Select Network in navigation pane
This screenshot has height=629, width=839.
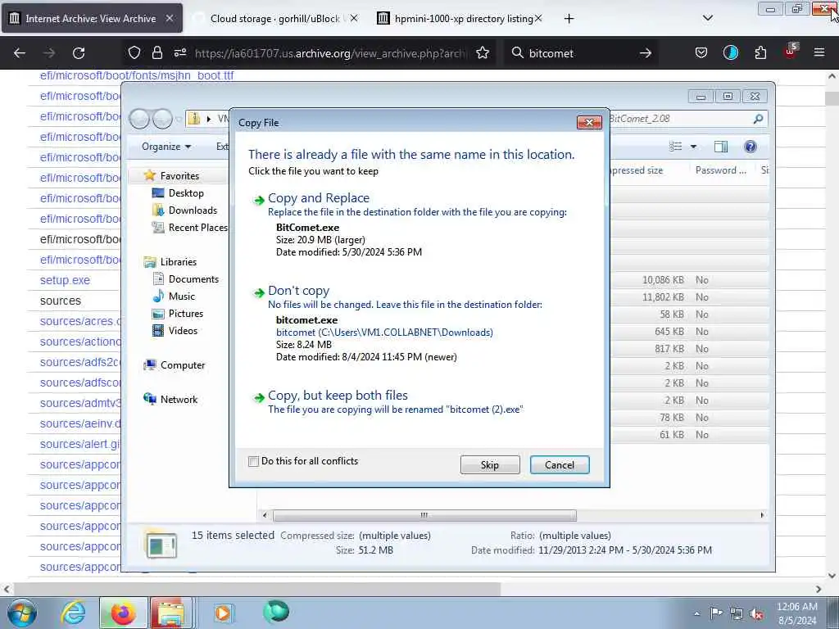(179, 399)
